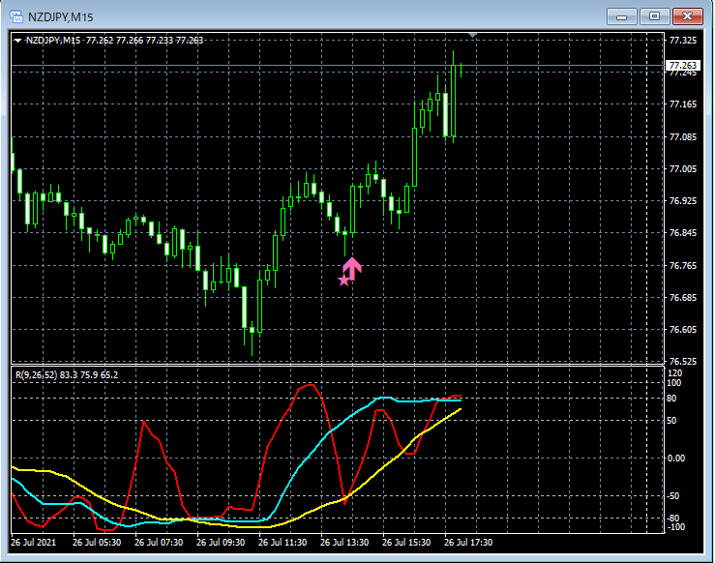Click the 26 Jul 13:30 time label
The width and height of the screenshot is (715, 563).
coord(344,543)
